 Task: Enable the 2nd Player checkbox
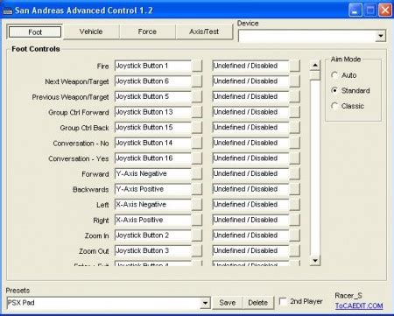pyautogui.click(x=283, y=301)
